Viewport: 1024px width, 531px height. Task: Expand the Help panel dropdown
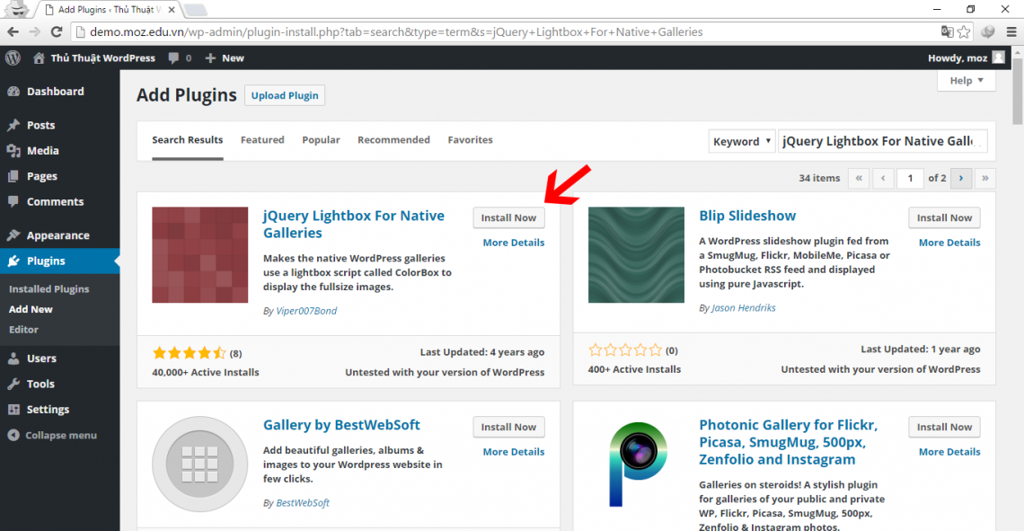pyautogui.click(x=966, y=80)
